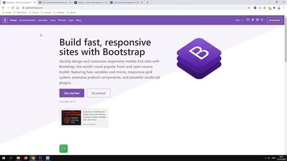Viewport: 287px width, 161px height.
Task: Click the purple Get started button
Action: coord(72,93)
